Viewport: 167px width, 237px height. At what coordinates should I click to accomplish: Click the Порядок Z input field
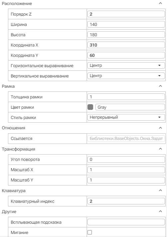click(x=126, y=14)
